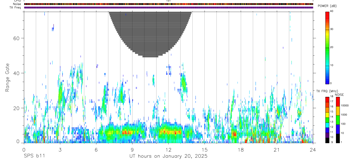Click the multicolored Noise strip above the plot

point(169,4)
